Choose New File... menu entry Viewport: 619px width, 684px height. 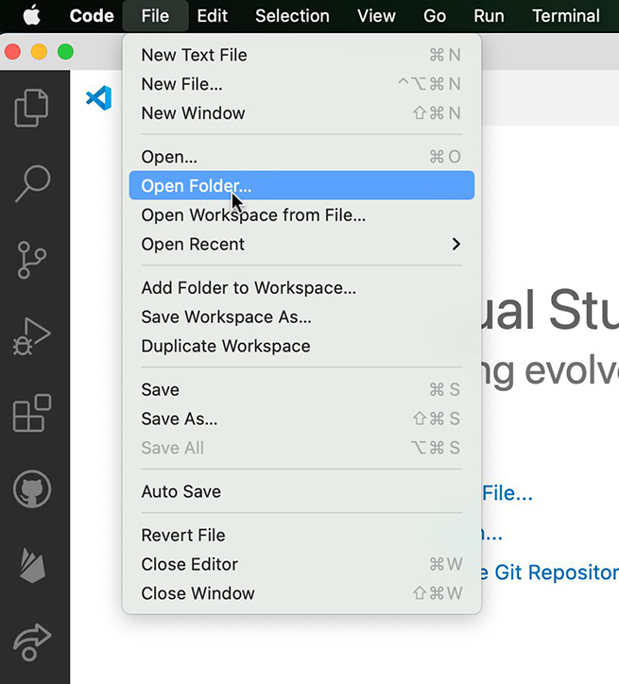pyautogui.click(x=301, y=84)
